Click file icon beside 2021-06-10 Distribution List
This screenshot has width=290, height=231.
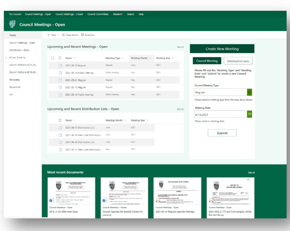tap(60, 128)
